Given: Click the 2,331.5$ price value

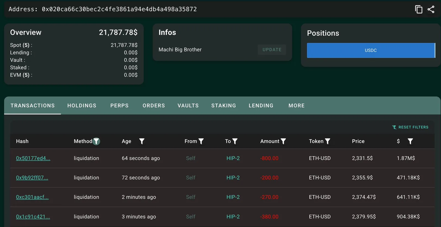Looking at the screenshot, I should tap(362, 158).
